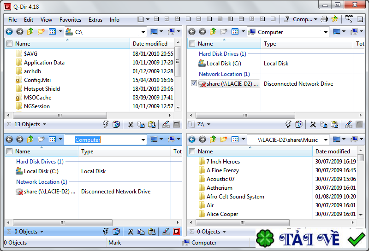Screen dimensions: 369x251
Task: Click paste icon in top-right pane footer
Action: (x=334, y=124)
